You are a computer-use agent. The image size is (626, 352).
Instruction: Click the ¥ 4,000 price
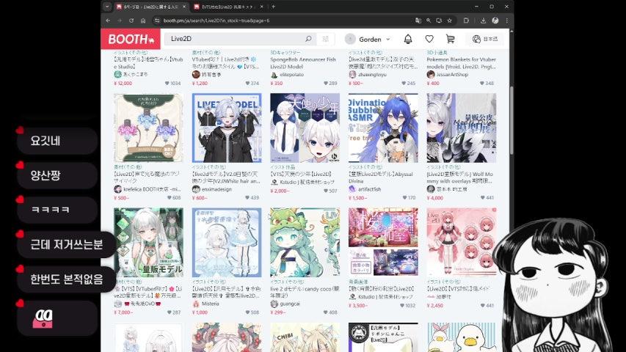point(434,197)
